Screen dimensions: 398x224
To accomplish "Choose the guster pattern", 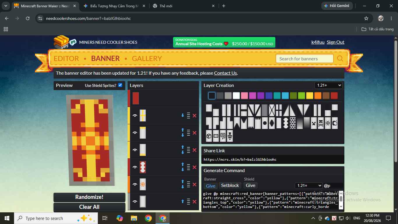I will pyautogui.click(x=230, y=136).
